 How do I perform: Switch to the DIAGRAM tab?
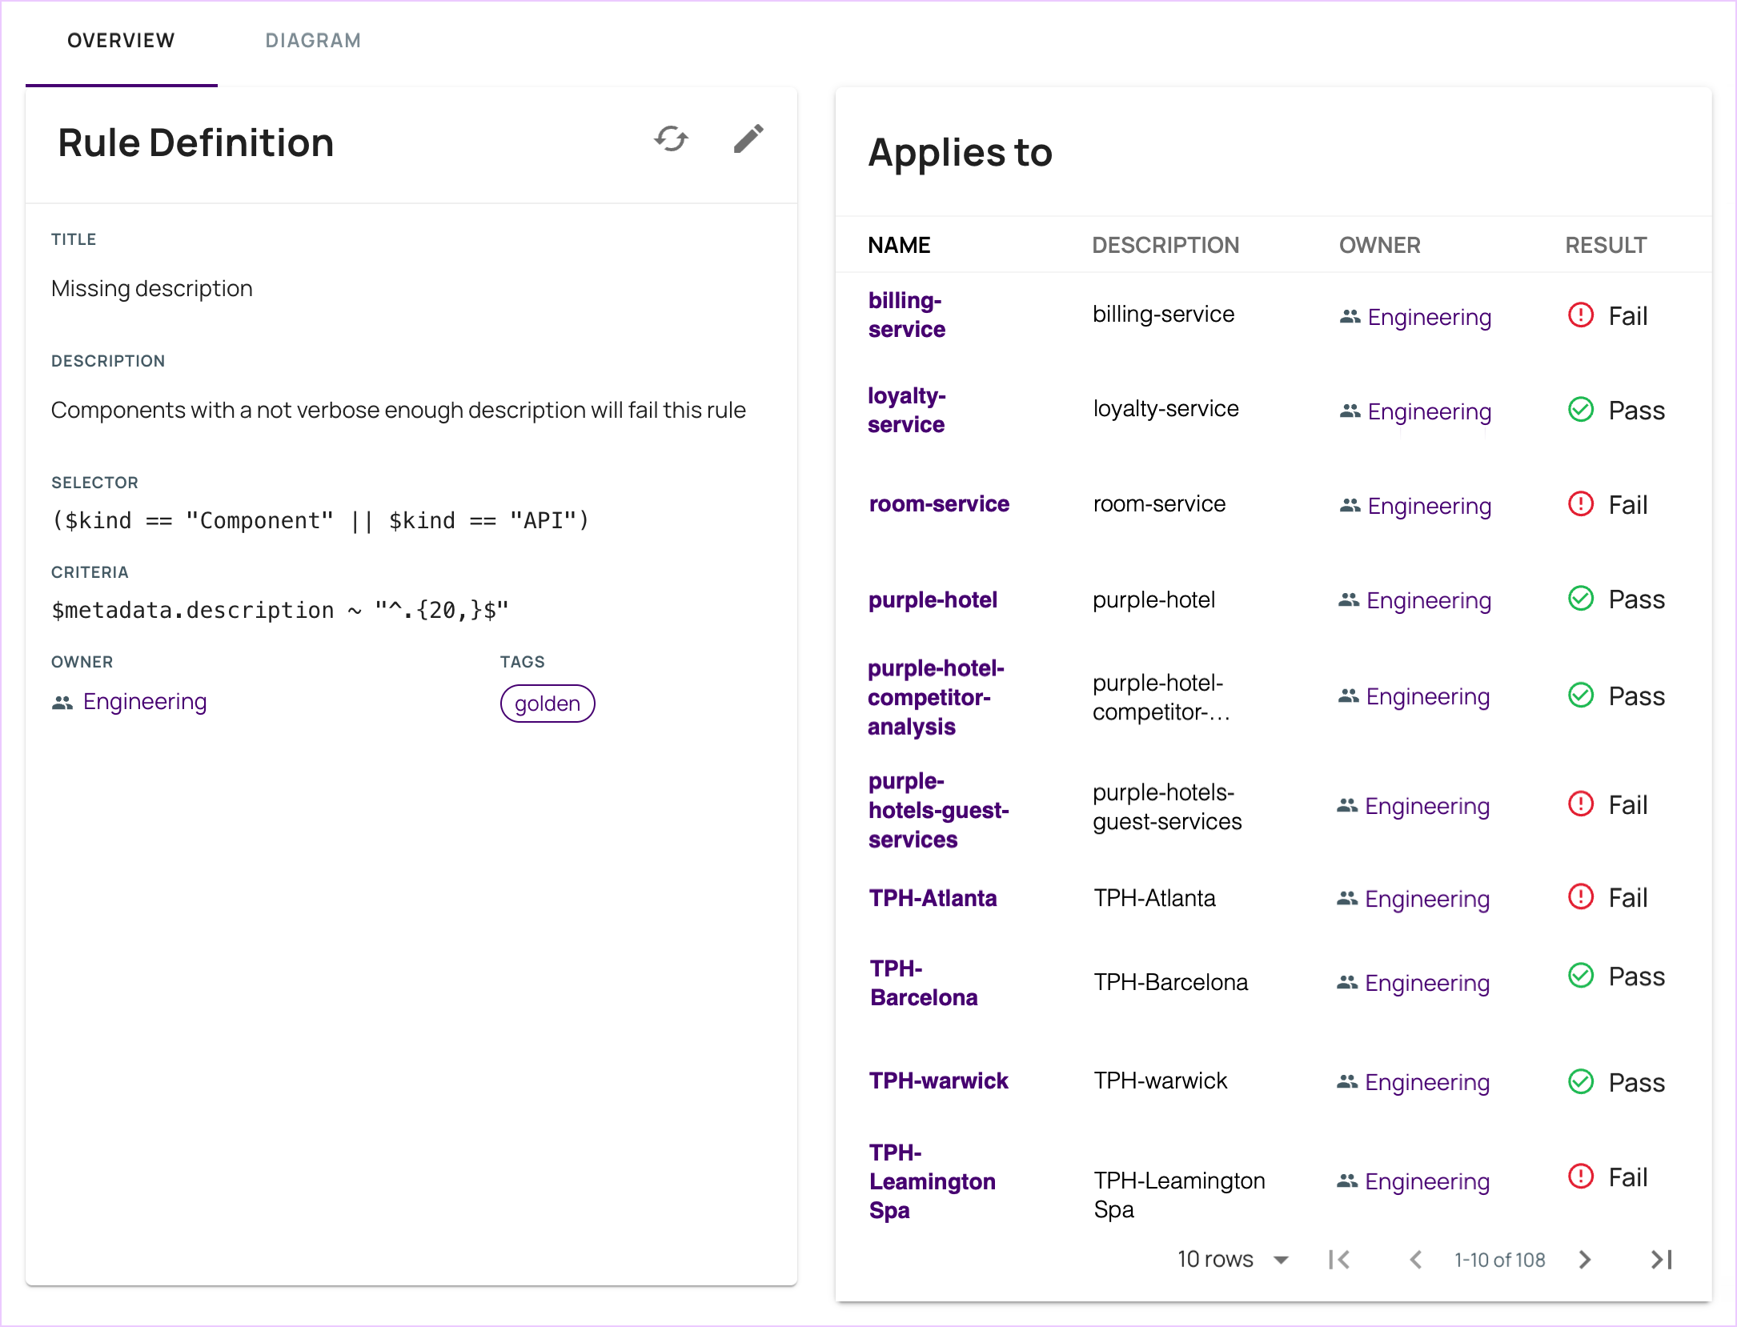[x=313, y=41]
